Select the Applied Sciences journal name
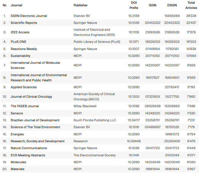This screenshot has width=199, height=173. point(24,87)
